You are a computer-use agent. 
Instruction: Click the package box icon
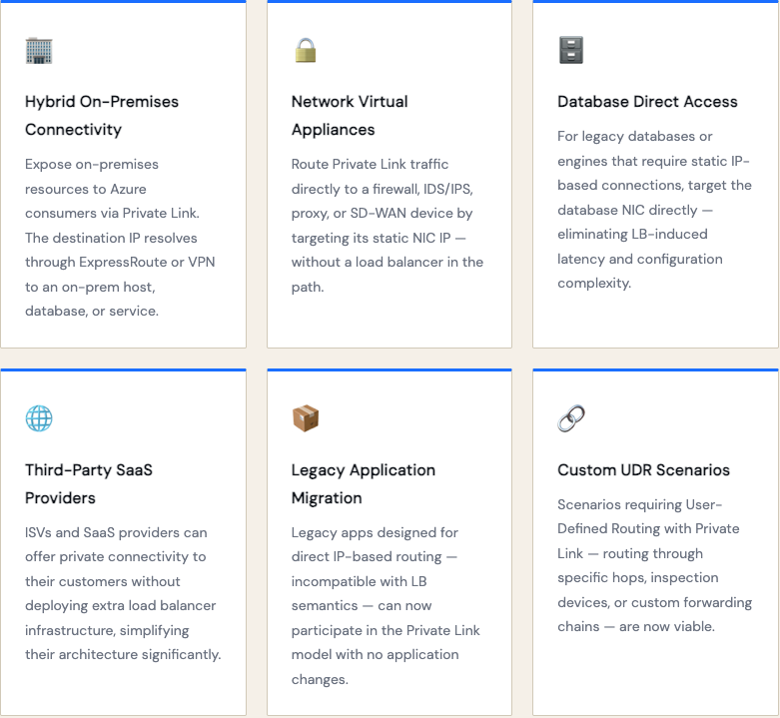[x=305, y=418]
